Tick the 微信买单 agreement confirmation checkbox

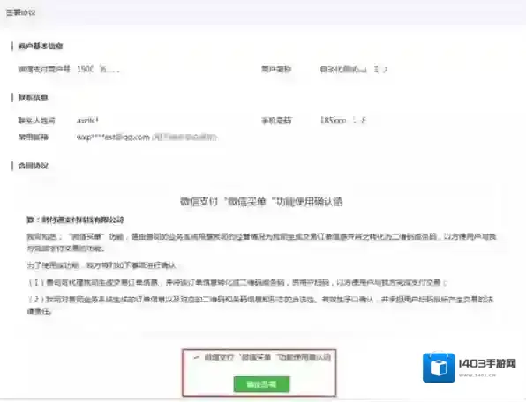[x=197, y=357]
